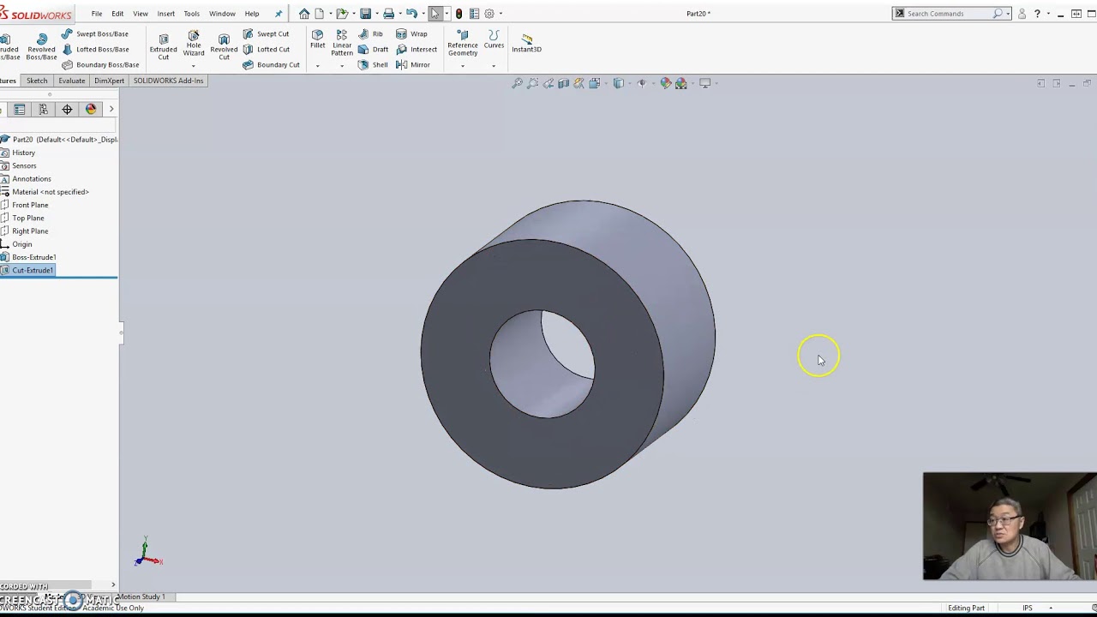The height and width of the screenshot is (617, 1097).
Task: Open the Tools menu
Action: [191, 14]
